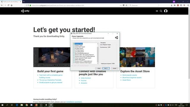Open the Answers link

pyautogui.click(x=84, y=83)
